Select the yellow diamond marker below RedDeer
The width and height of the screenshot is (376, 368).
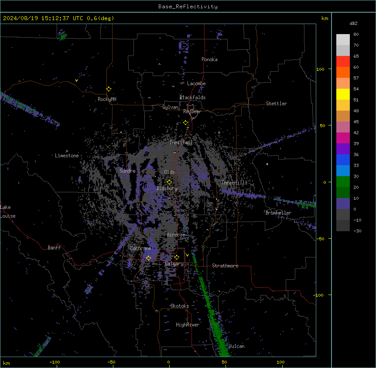click(x=186, y=123)
